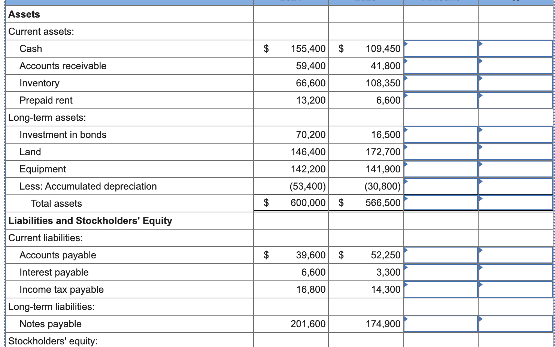This screenshot has height=347, width=555.
Task: Click the Less: Accumulated depreciation label
Action: click(88, 186)
